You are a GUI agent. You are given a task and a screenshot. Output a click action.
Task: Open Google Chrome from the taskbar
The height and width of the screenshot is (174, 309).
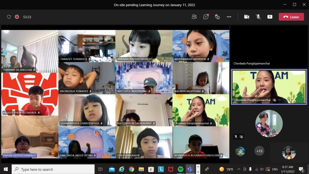(131, 169)
